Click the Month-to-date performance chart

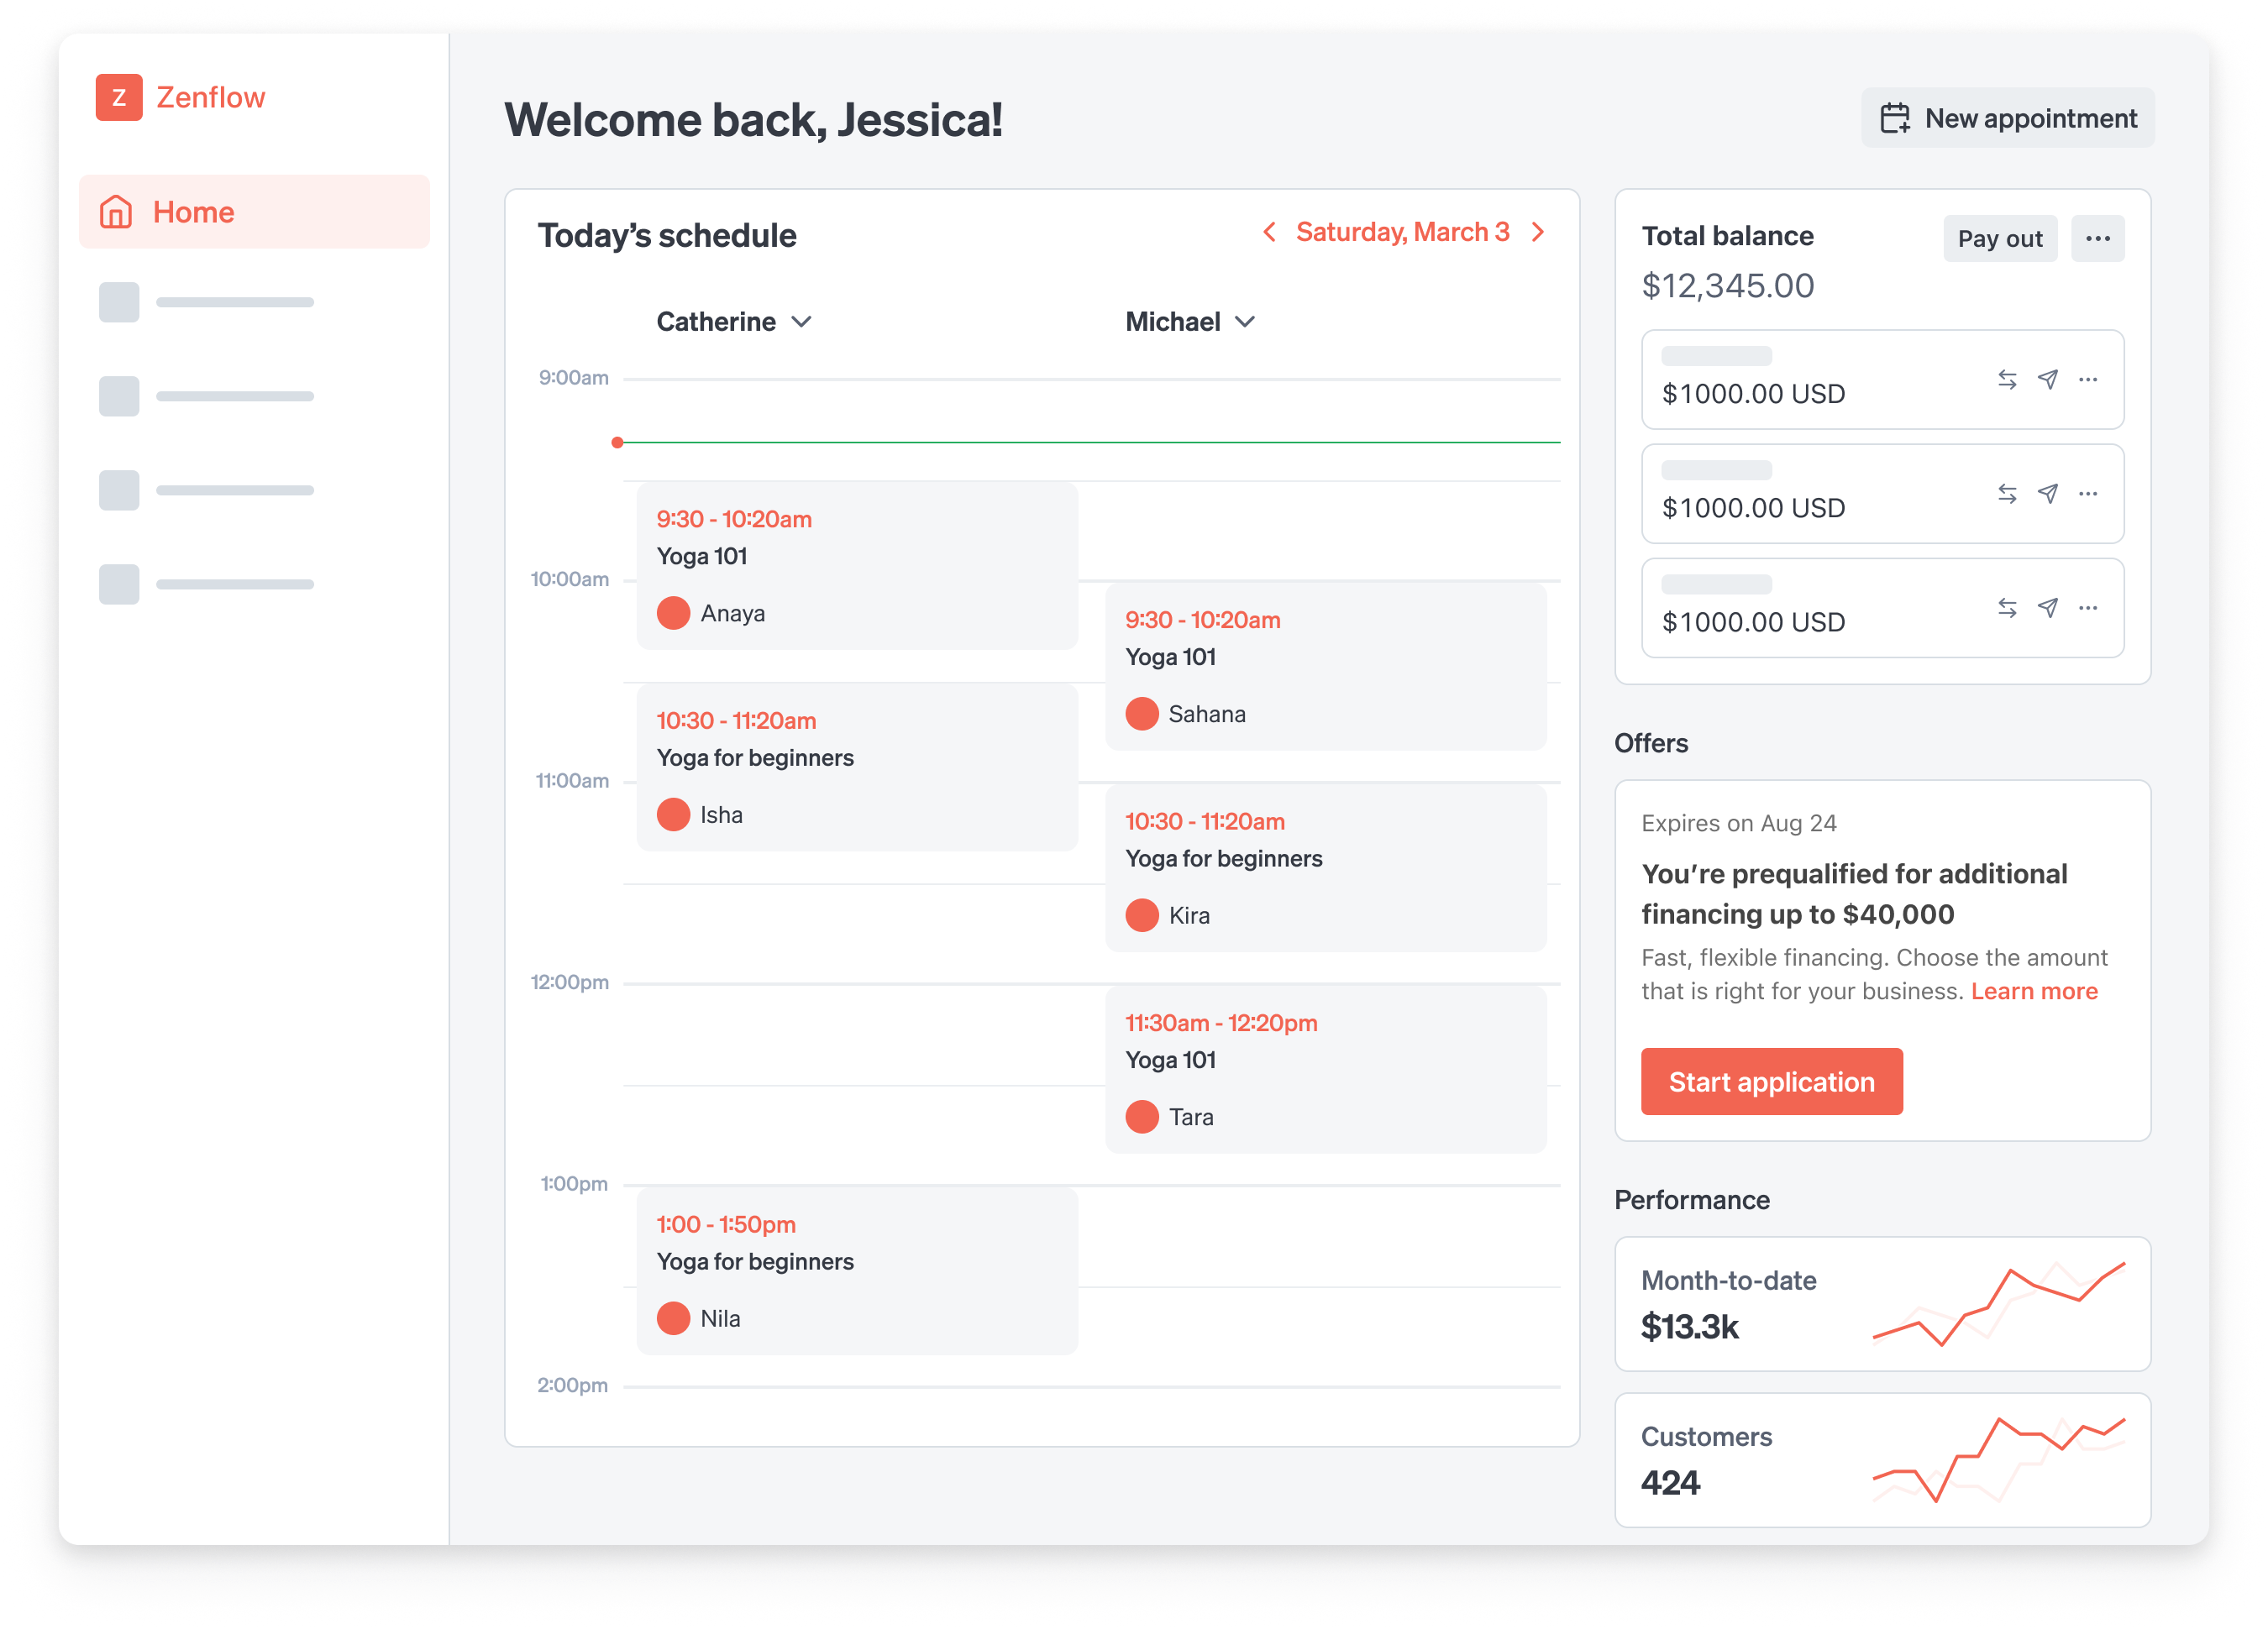coord(1998,1304)
